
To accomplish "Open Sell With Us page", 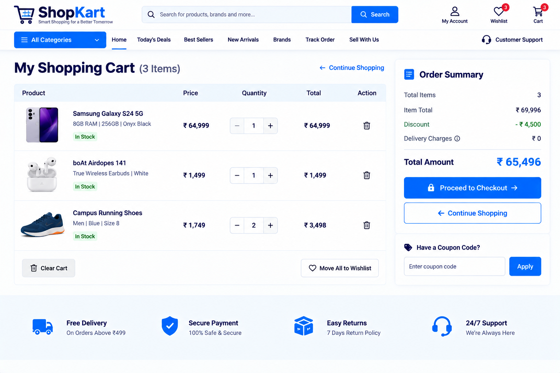I will coord(364,40).
